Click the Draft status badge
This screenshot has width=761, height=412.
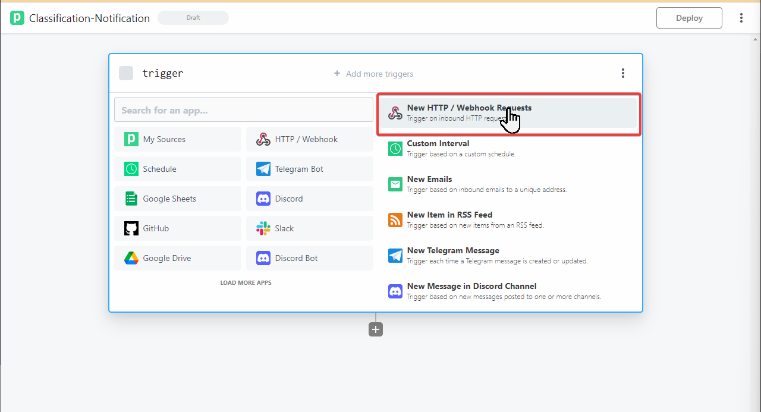tap(193, 18)
